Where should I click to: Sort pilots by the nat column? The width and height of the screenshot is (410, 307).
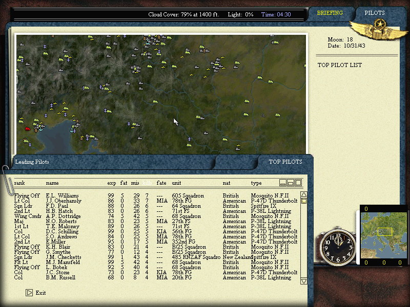pos(227,183)
